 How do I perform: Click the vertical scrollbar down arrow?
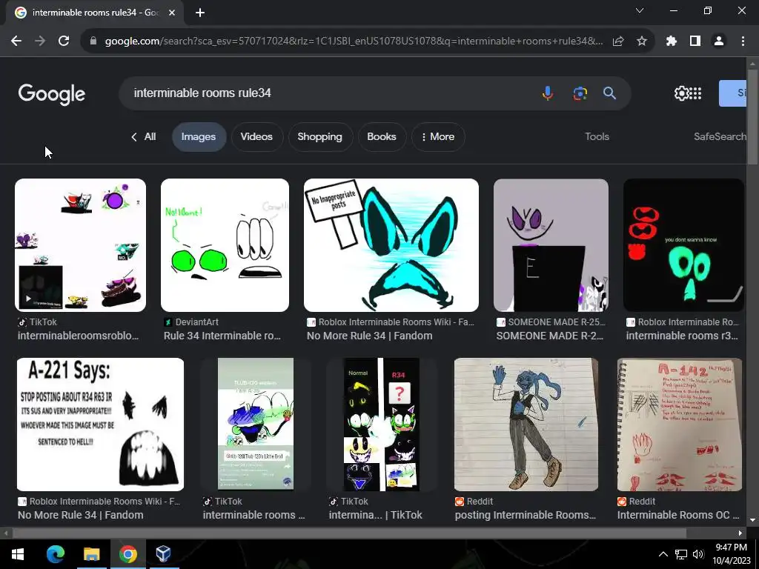[753, 521]
